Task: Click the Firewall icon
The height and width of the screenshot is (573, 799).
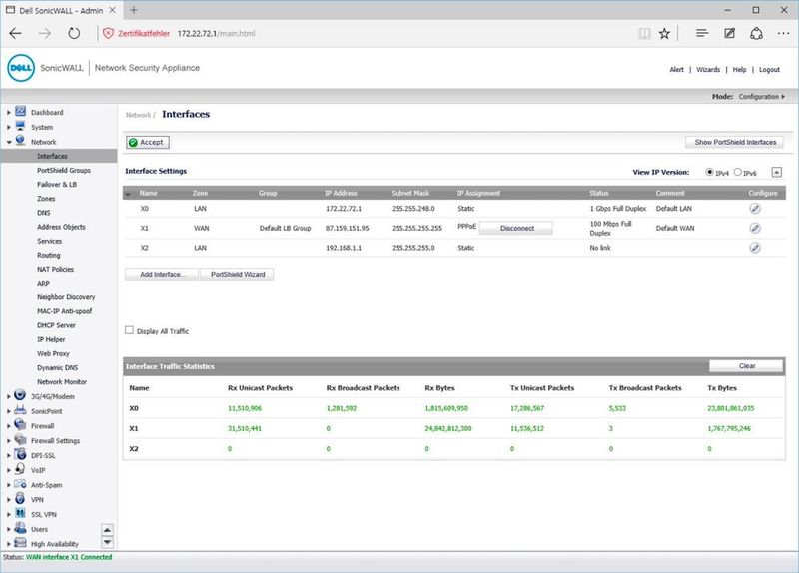Action: coord(20,425)
